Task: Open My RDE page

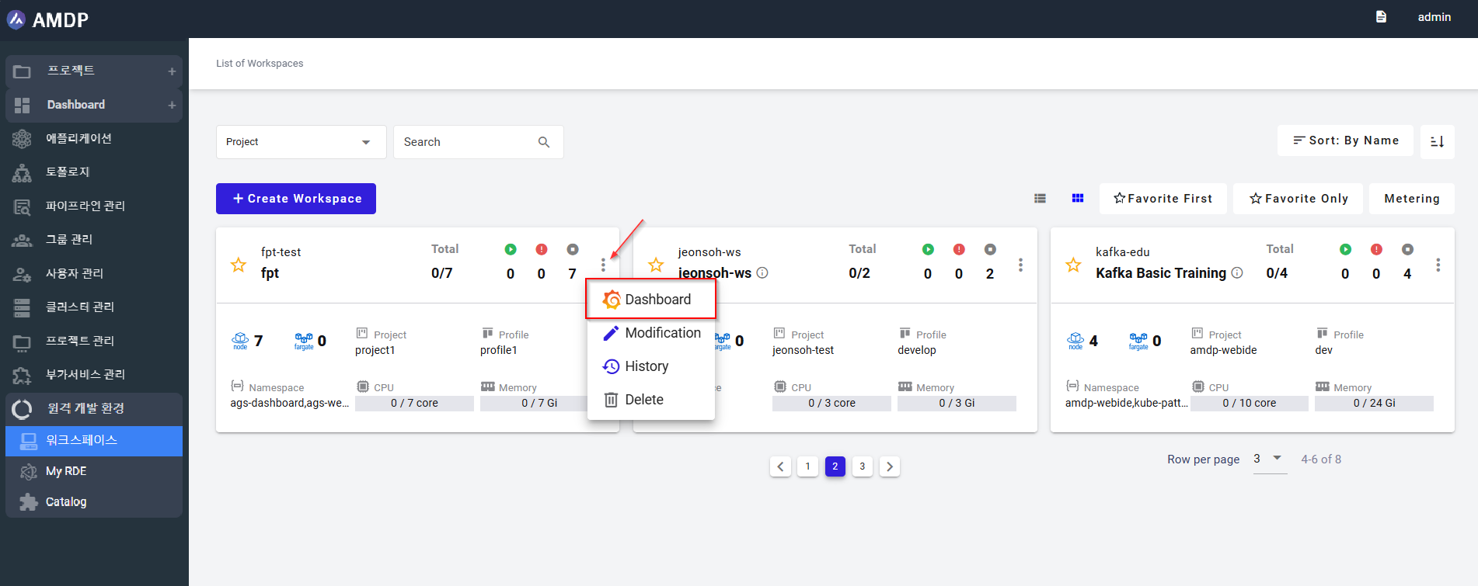Action: [x=66, y=471]
